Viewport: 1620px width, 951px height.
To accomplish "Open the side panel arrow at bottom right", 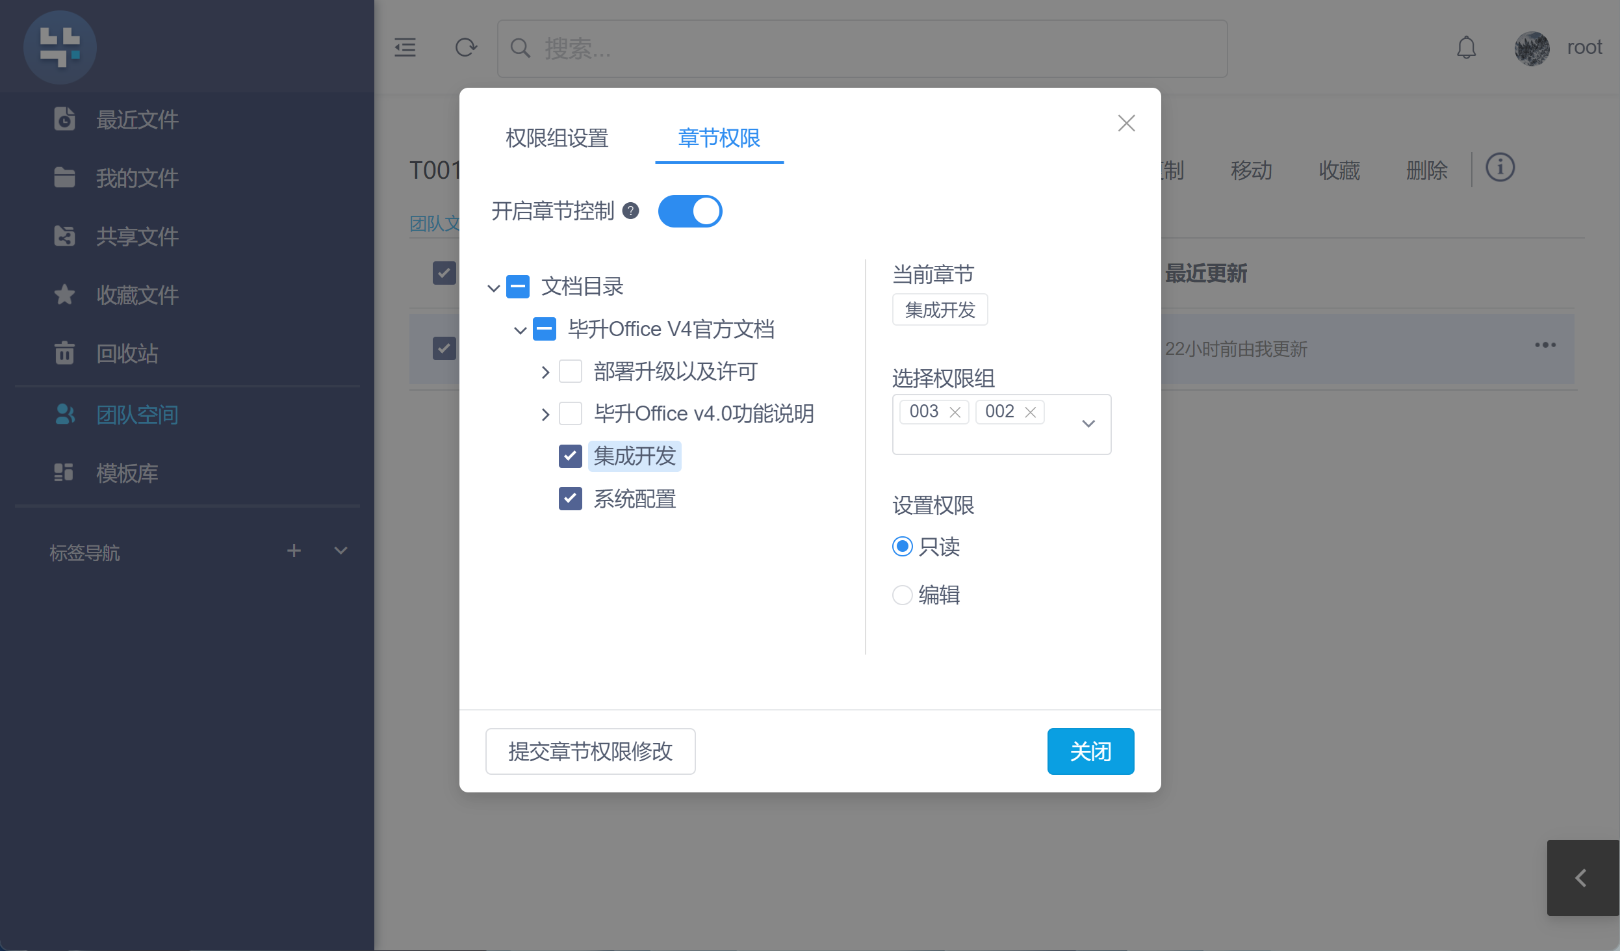I will (1582, 878).
